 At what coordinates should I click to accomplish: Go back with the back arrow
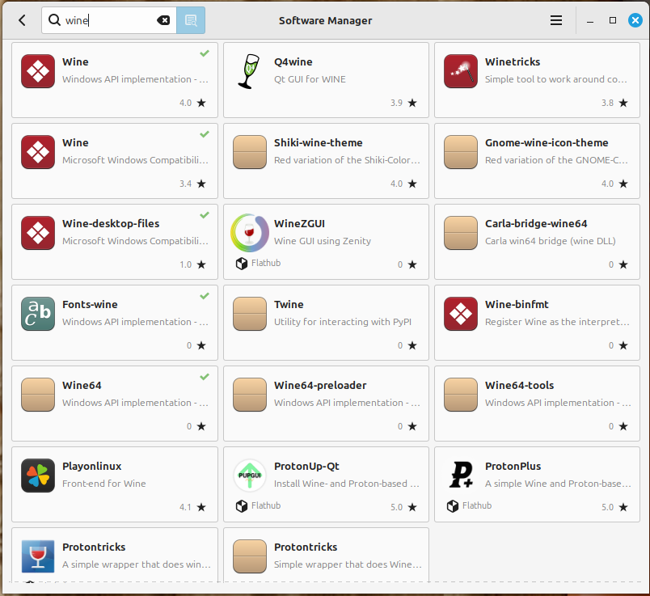23,20
